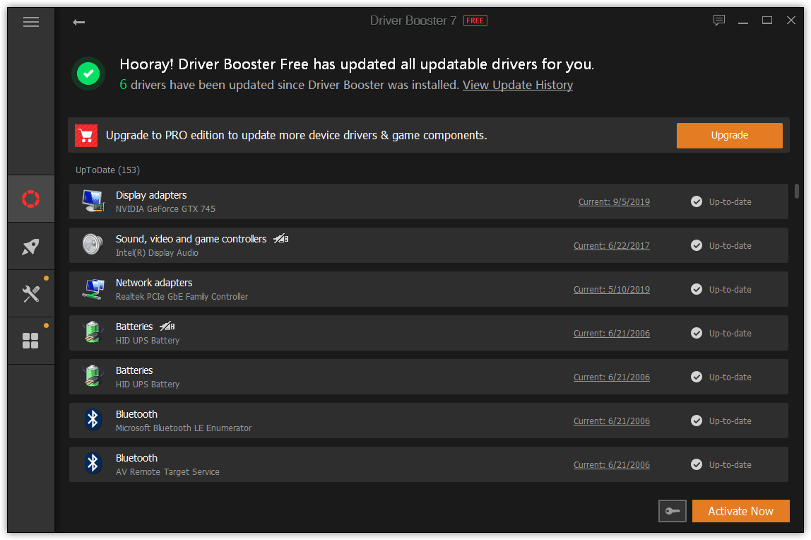Viewport: 811px width, 540px height.
Task: Click the Microsoft Bluetooth LE Enumerator Bluetooth icon
Action: pos(93,421)
